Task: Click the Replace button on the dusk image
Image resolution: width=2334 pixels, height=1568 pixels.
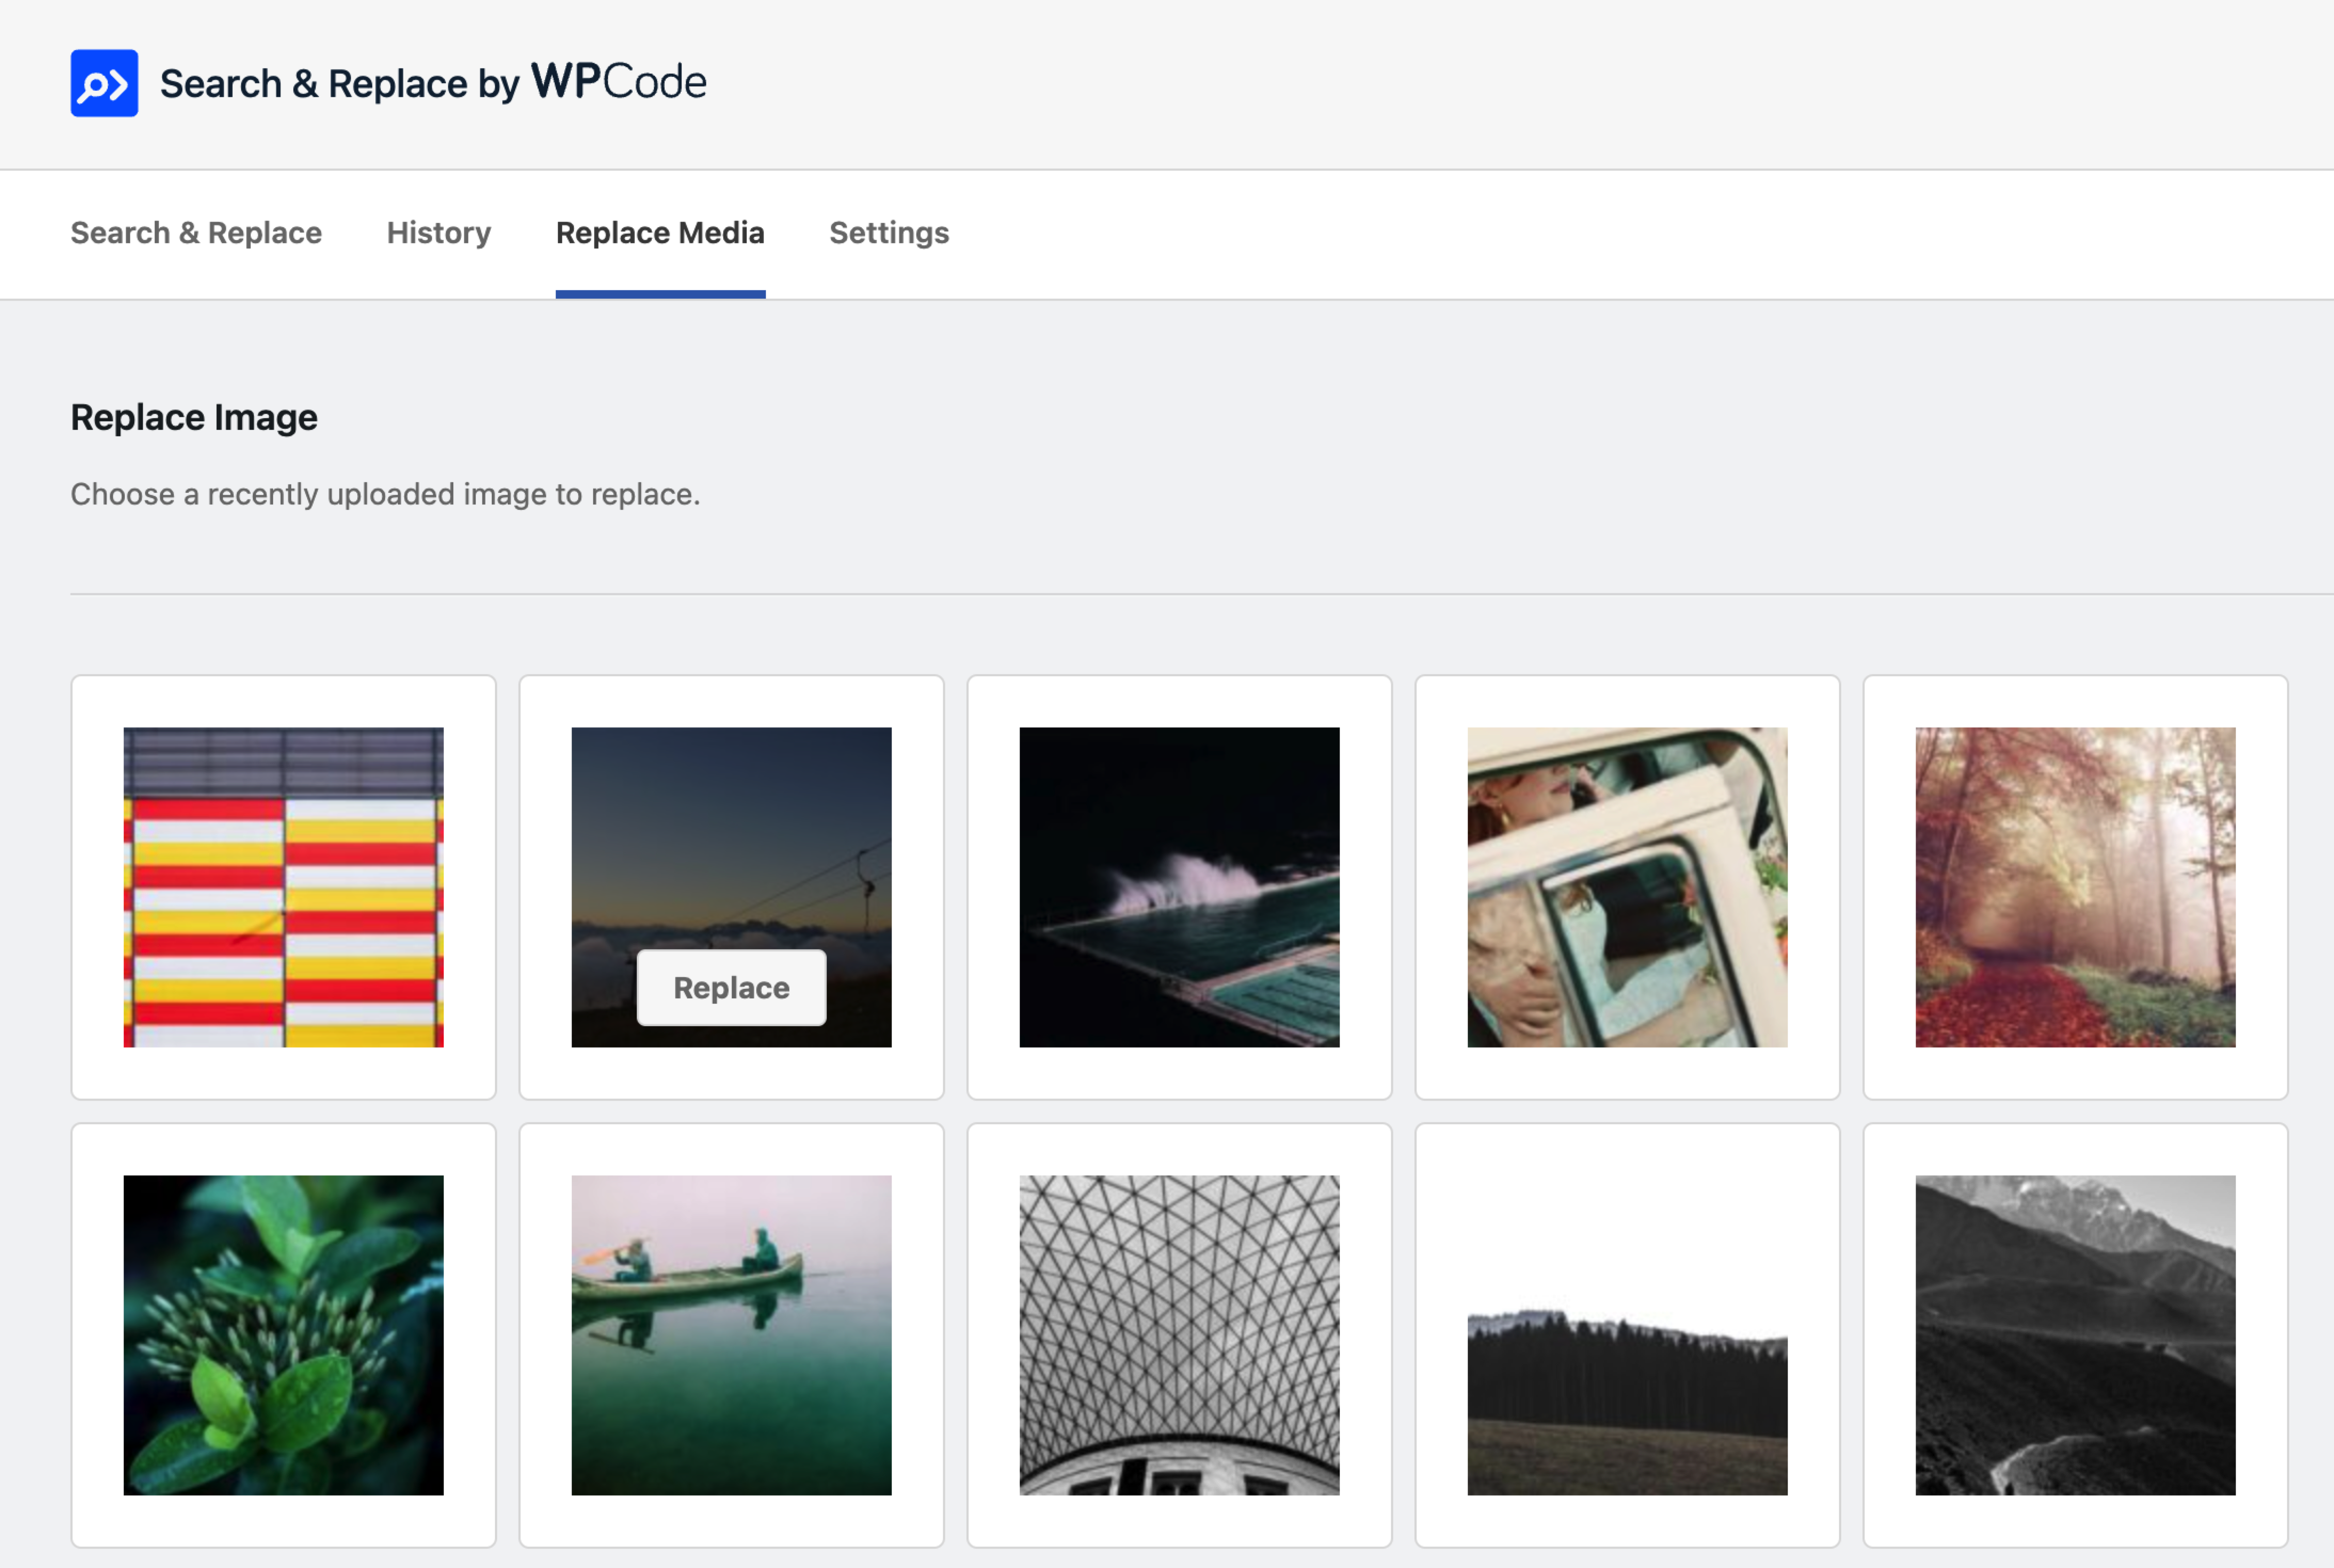Action: tap(732, 987)
